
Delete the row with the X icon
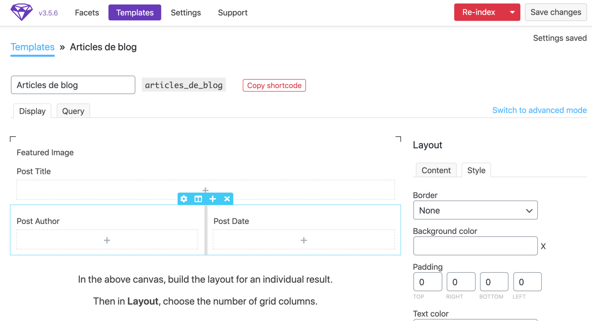[227, 199]
